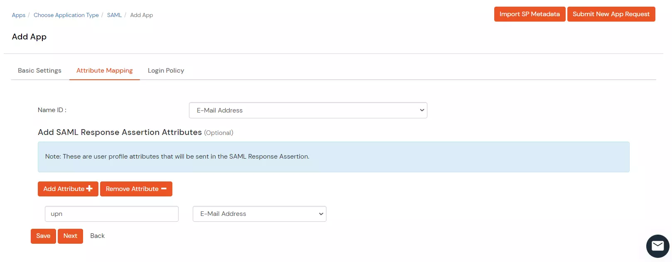Go to the Login Policy tab
Viewport: 672px width, 262px height.
pyautogui.click(x=166, y=71)
